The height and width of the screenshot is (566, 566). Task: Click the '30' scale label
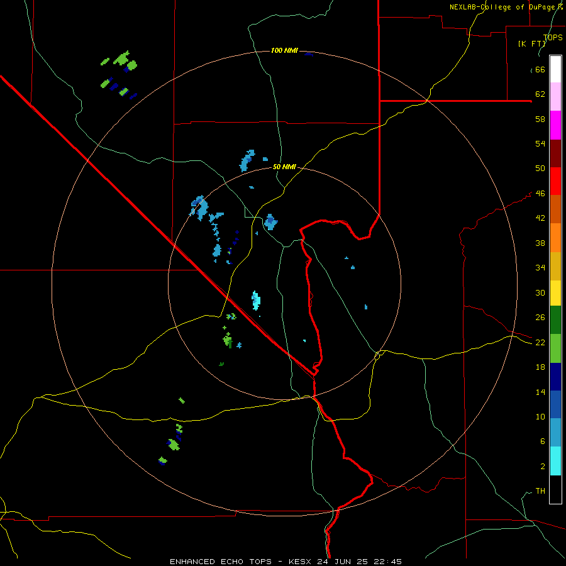click(540, 292)
